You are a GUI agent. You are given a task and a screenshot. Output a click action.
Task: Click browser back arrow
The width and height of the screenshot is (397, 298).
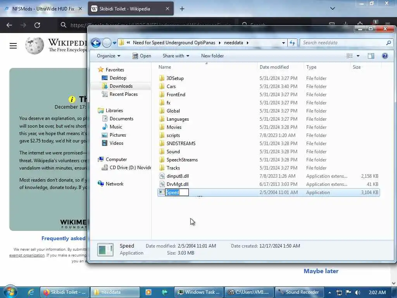pos(9,25)
